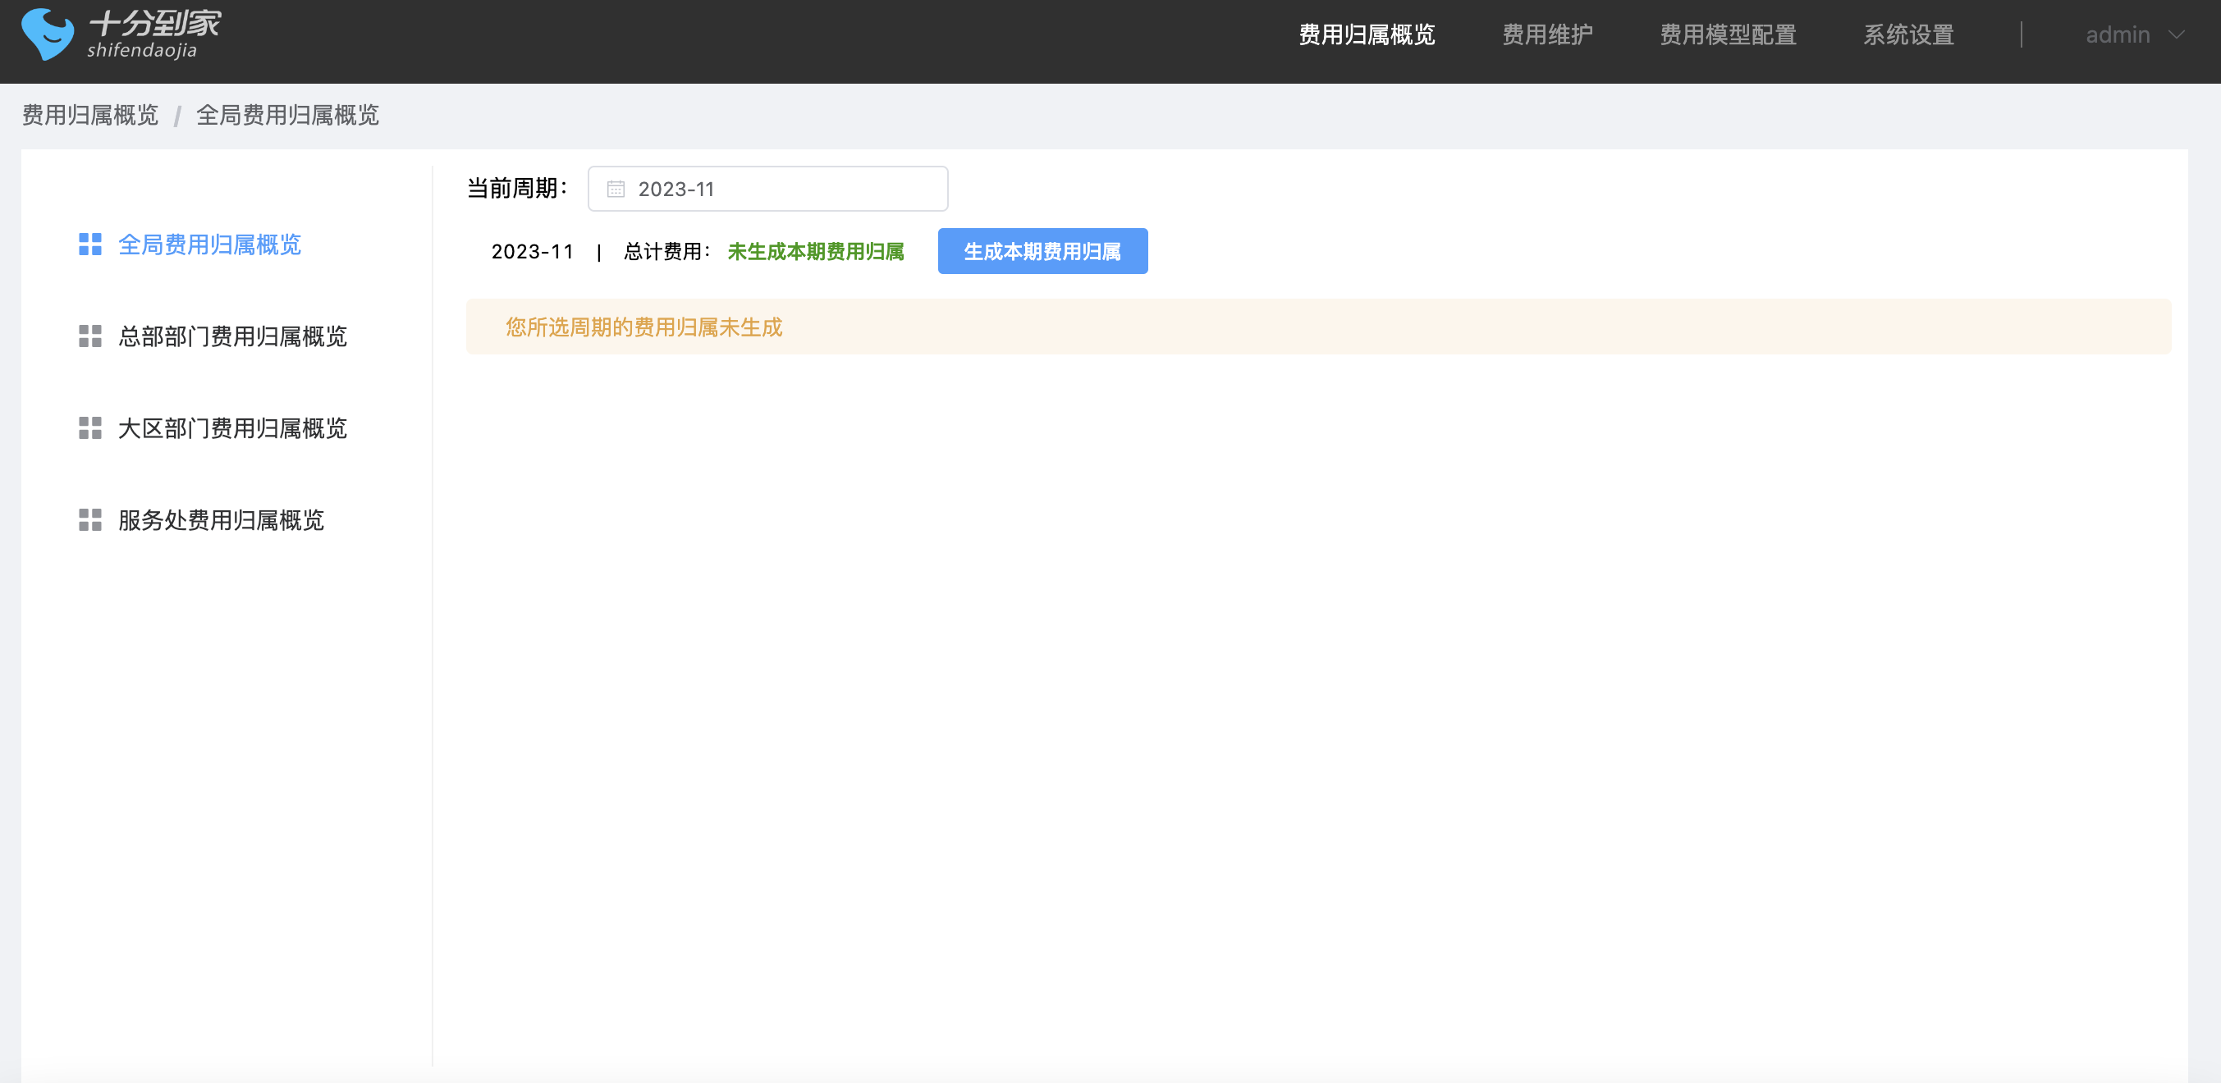Viewport: 2221px width, 1083px height.
Task: Select 全局费用归属概览 in the sidebar
Action: click(x=209, y=244)
